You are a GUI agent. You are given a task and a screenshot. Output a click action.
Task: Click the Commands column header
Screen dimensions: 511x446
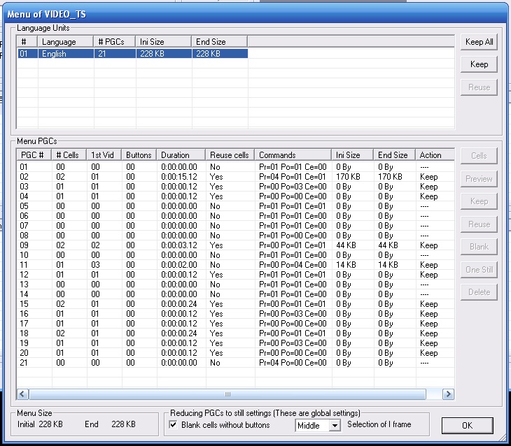293,155
